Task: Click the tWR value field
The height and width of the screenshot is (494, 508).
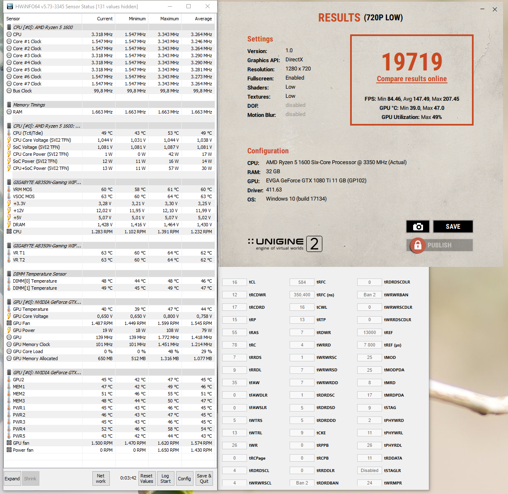Action: 235,445
